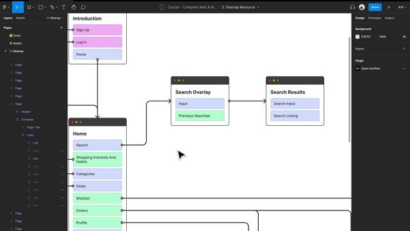The image size is (410, 231).
Task: Select the Log In link on canvas
Action: coord(97,42)
